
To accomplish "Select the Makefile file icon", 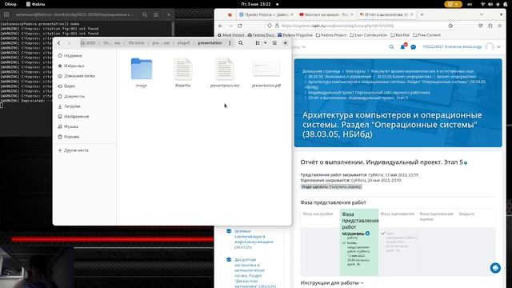I will (x=183, y=69).
